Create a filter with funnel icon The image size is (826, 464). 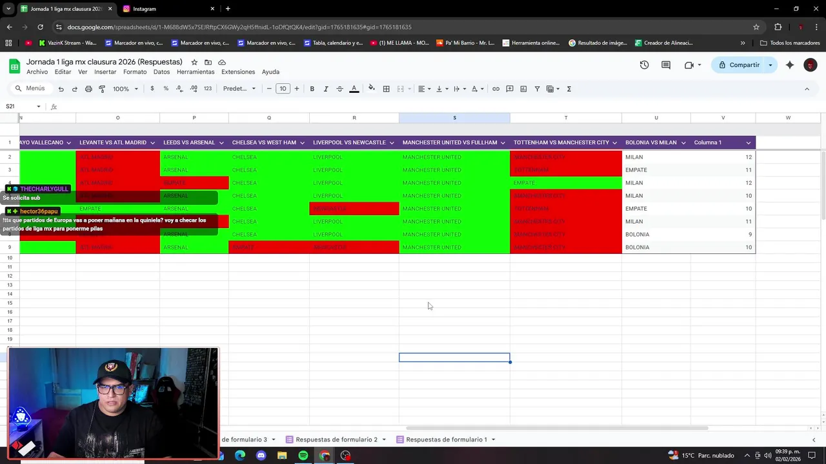pyautogui.click(x=537, y=89)
